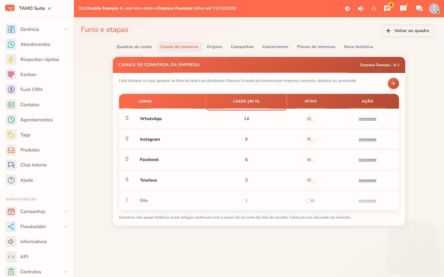Toggle theme brightness icon in header

coord(347,9)
